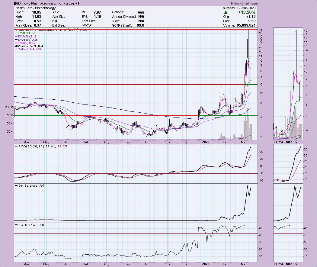Click the header Volume value 95,099,024
Viewport: 317px width, 267px height.
(x=246, y=25)
